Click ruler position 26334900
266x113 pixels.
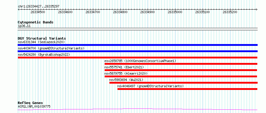[148, 12]
